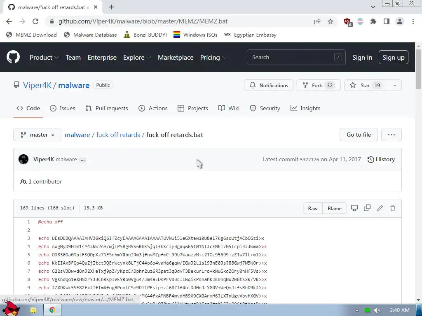Bookmark this page with the star icon

pos(331,21)
